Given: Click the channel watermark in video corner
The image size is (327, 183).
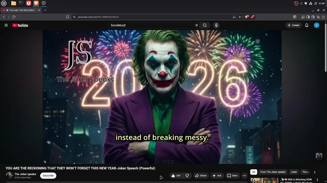Looking at the screenshot, I should coord(319,156).
